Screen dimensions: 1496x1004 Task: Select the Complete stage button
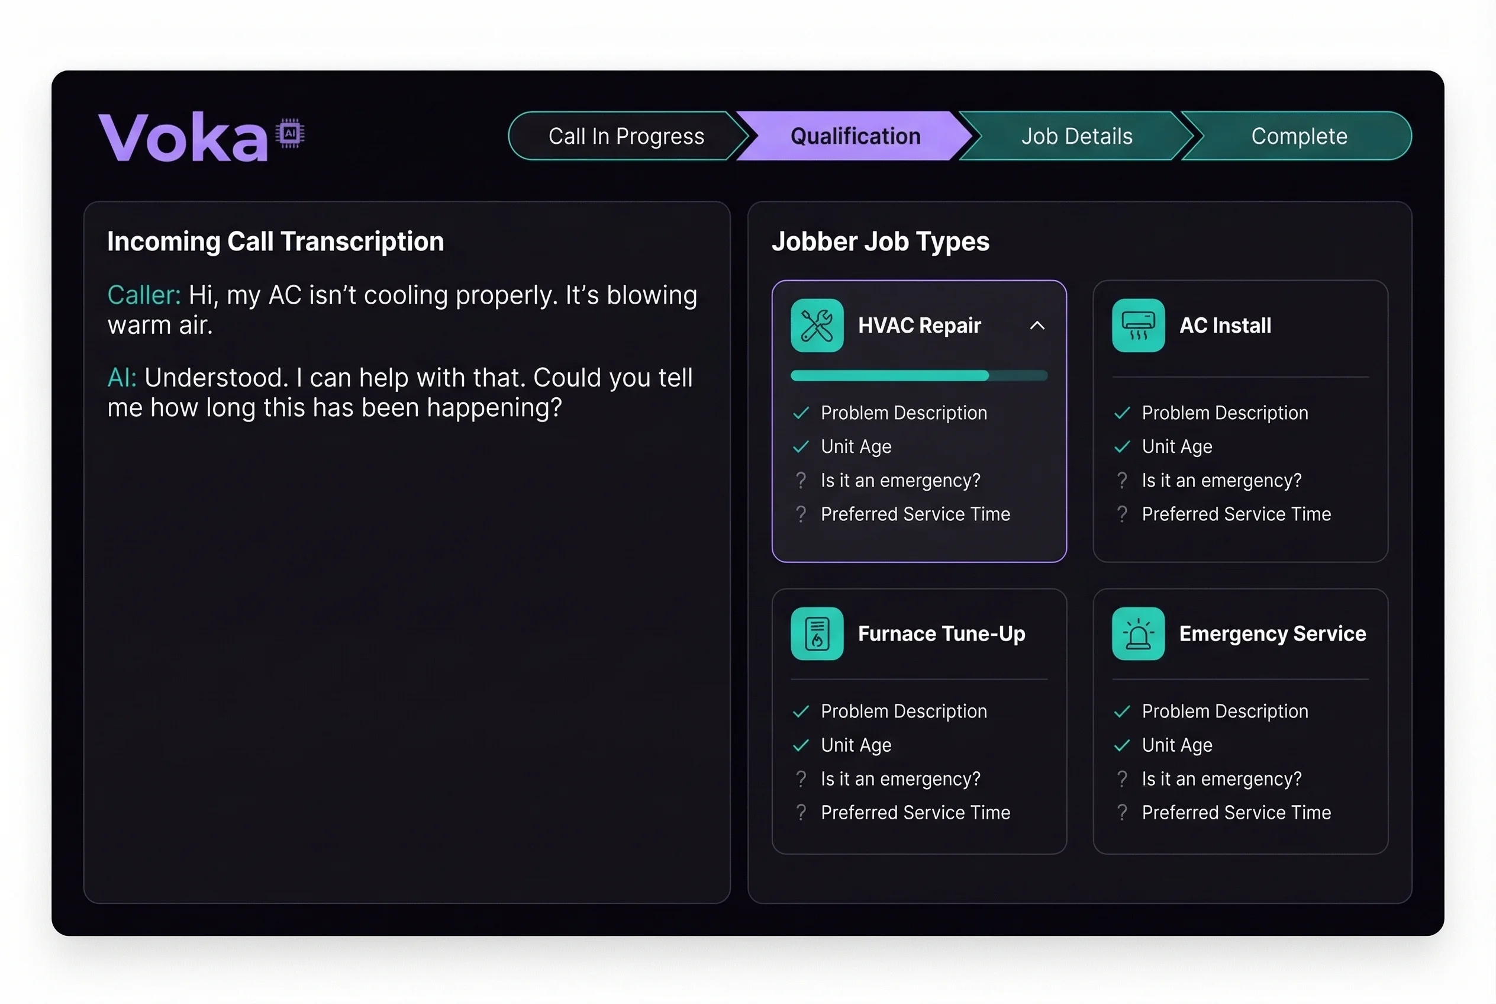coord(1298,136)
